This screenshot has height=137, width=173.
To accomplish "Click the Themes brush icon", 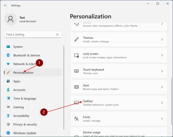I will click(76, 39).
